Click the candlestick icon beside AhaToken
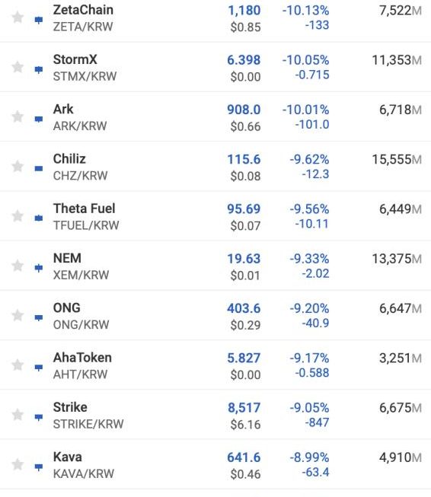431x497 pixels. click(x=39, y=368)
